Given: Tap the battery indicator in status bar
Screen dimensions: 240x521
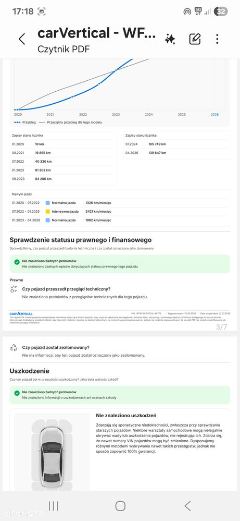Looking at the screenshot, I should (x=221, y=11).
